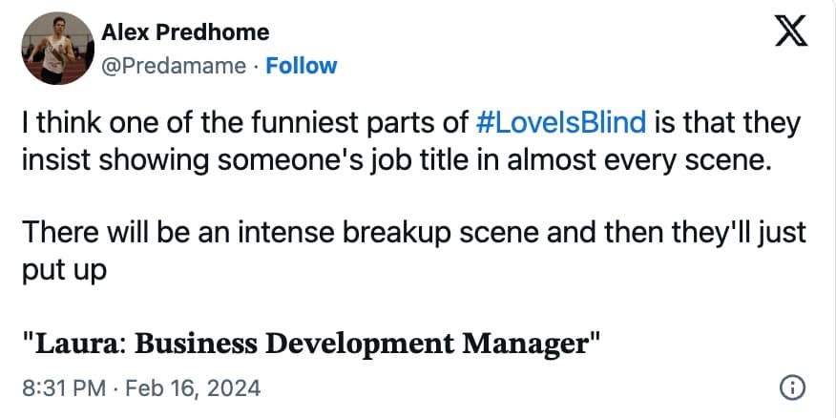Image resolution: width=836 pixels, height=418 pixels.
Task: Click the Feb 16, 2024 date
Action: coord(199,388)
